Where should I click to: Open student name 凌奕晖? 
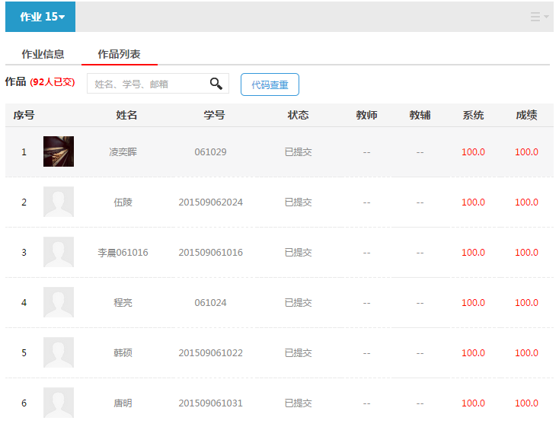(123, 152)
